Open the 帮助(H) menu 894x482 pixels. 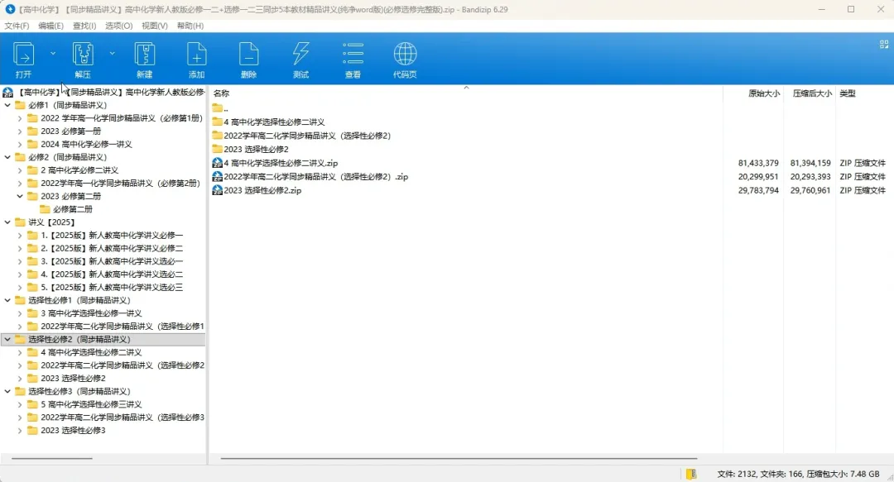tap(190, 26)
